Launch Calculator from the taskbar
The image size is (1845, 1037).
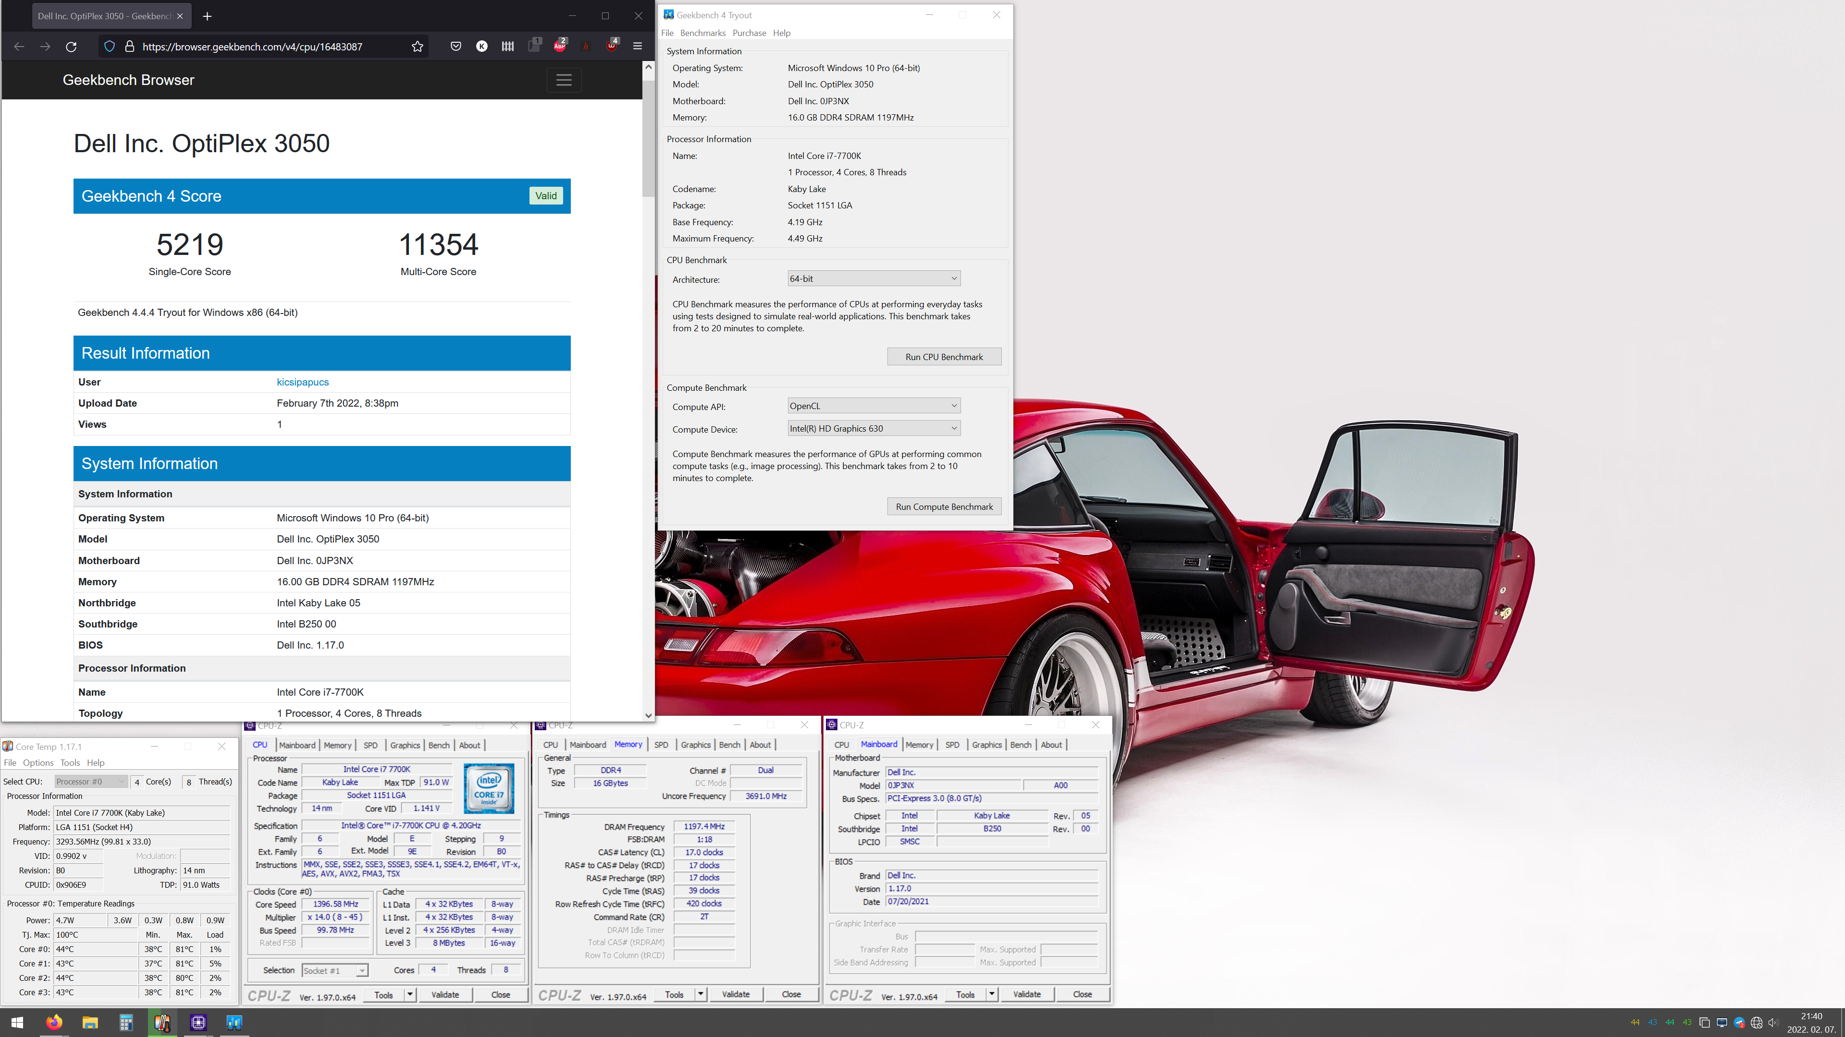point(126,1023)
